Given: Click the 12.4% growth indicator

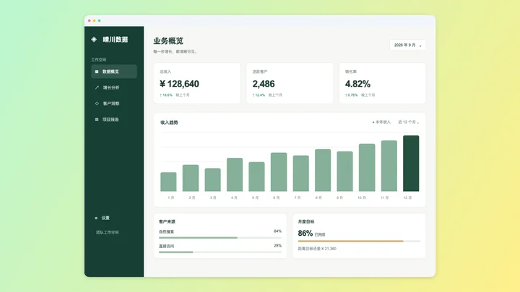Looking at the screenshot, I should point(259,95).
